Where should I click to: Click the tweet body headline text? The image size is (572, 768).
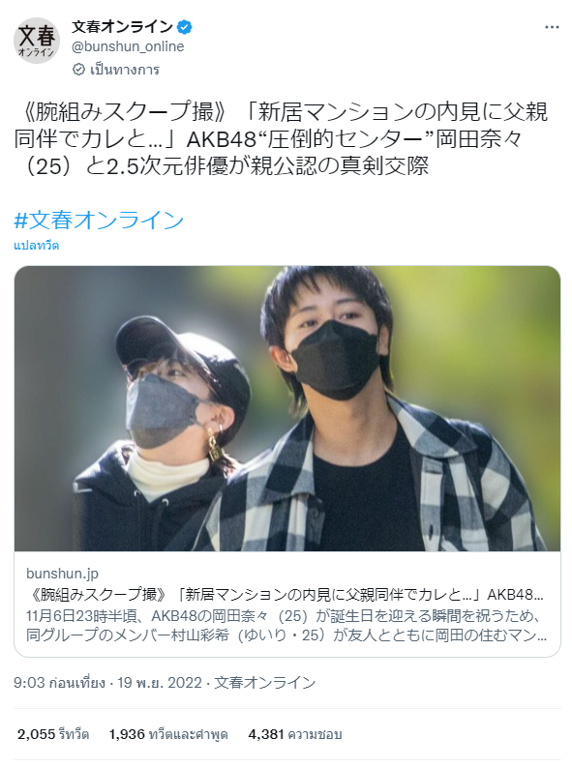click(282, 139)
